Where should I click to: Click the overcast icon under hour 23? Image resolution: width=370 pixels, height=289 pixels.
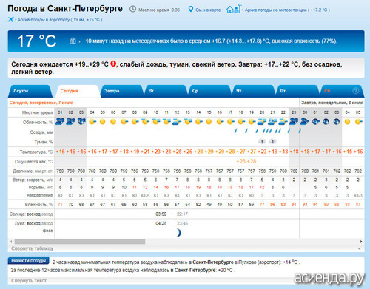coord(294,121)
